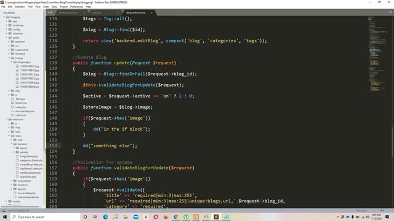Viewport: 394px width, 221px height.
Task: Switch to the editBlog.blade.php tab
Action: (68, 12)
